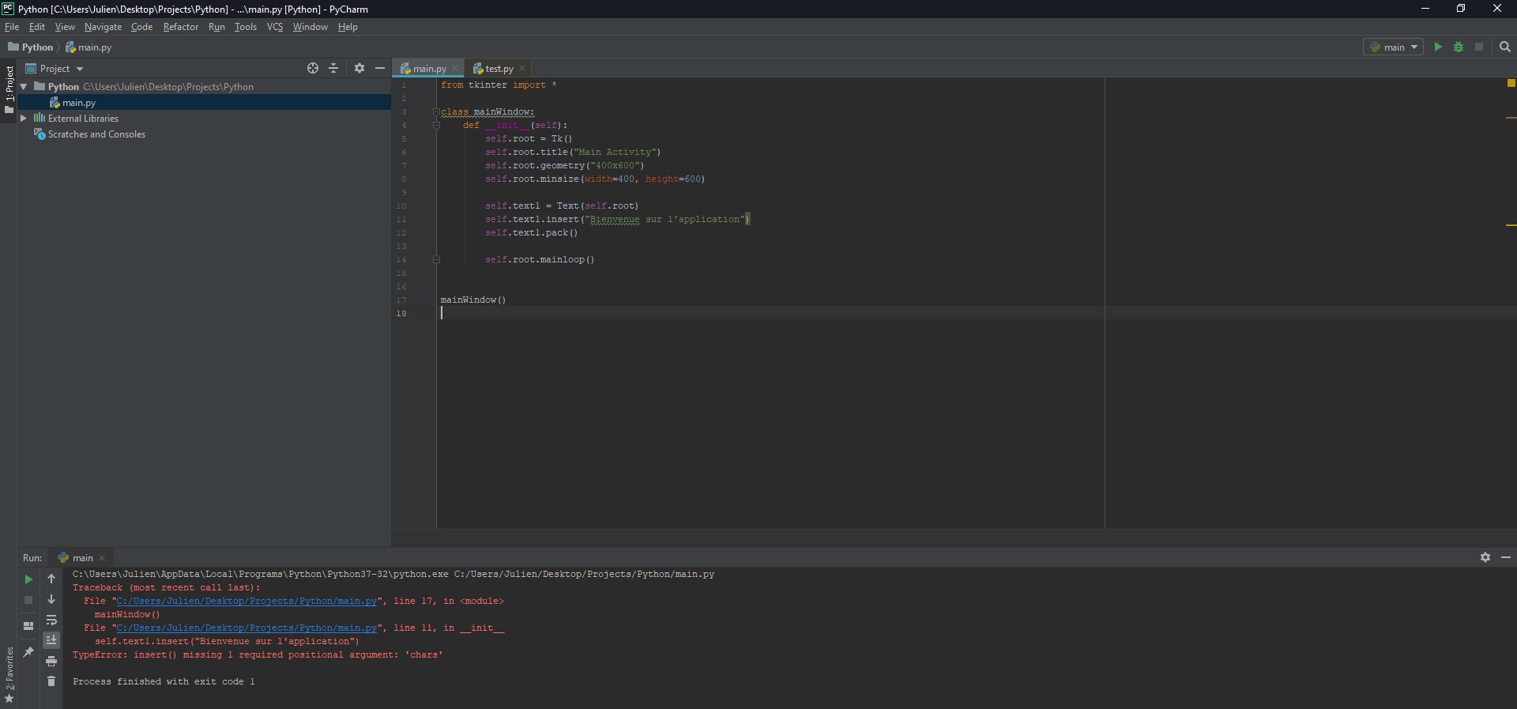
Task: Expand the External Libraries tree node
Action: (24, 119)
